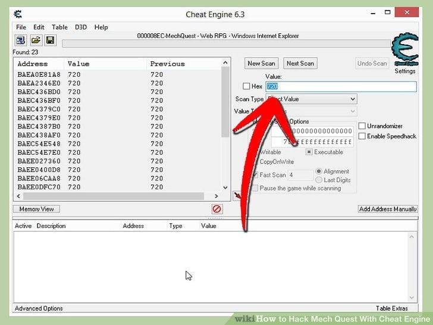Click the Fast Scan alignment value field
Image resolution: width=433 pixels, height=325 pixels.
(301, 175)
